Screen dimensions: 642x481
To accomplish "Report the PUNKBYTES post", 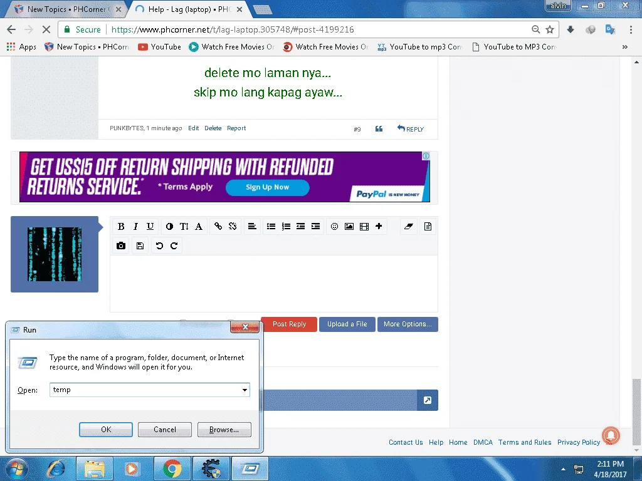I will 236,128.
